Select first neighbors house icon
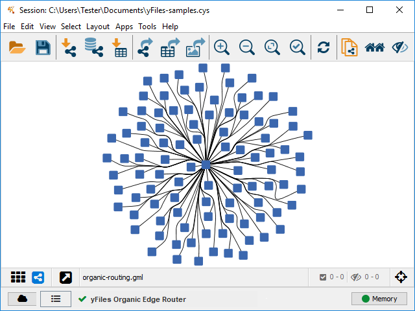The image size is (415, 311). (x=375, y=47)
